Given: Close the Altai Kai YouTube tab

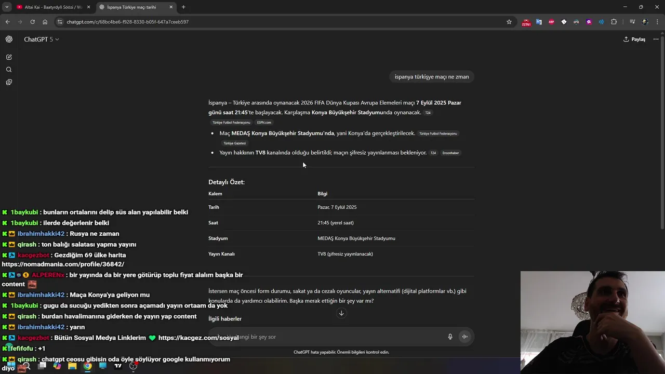Looking at the screenshot, I should point(88,7).
